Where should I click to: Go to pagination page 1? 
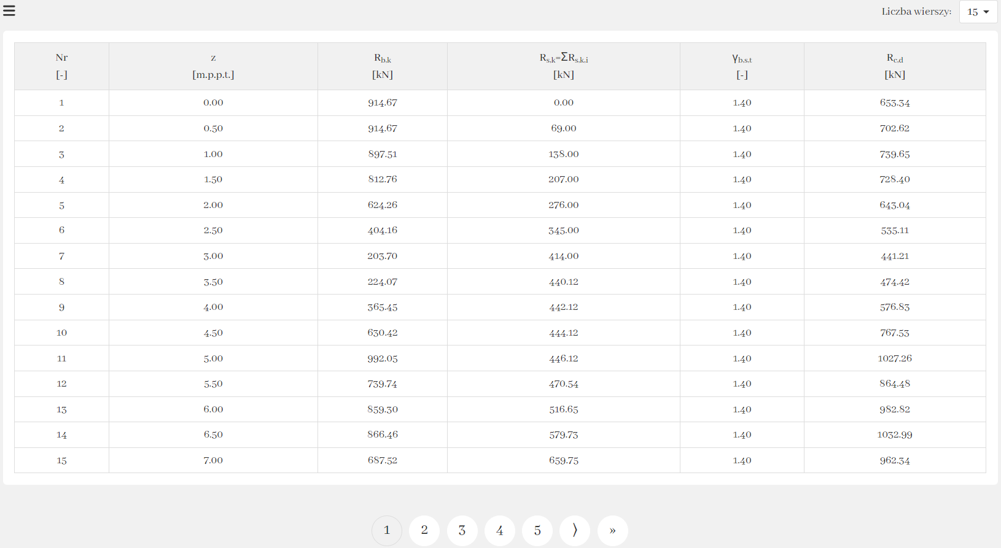[387, 530]
